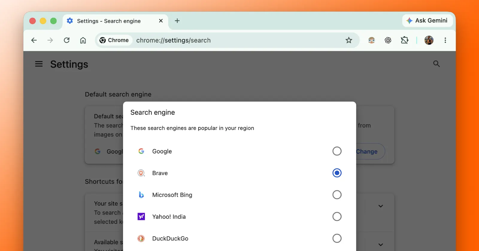This screenshot has height=251, width=479.
Task: Select the Google radio button
Action: pos(337,151)
